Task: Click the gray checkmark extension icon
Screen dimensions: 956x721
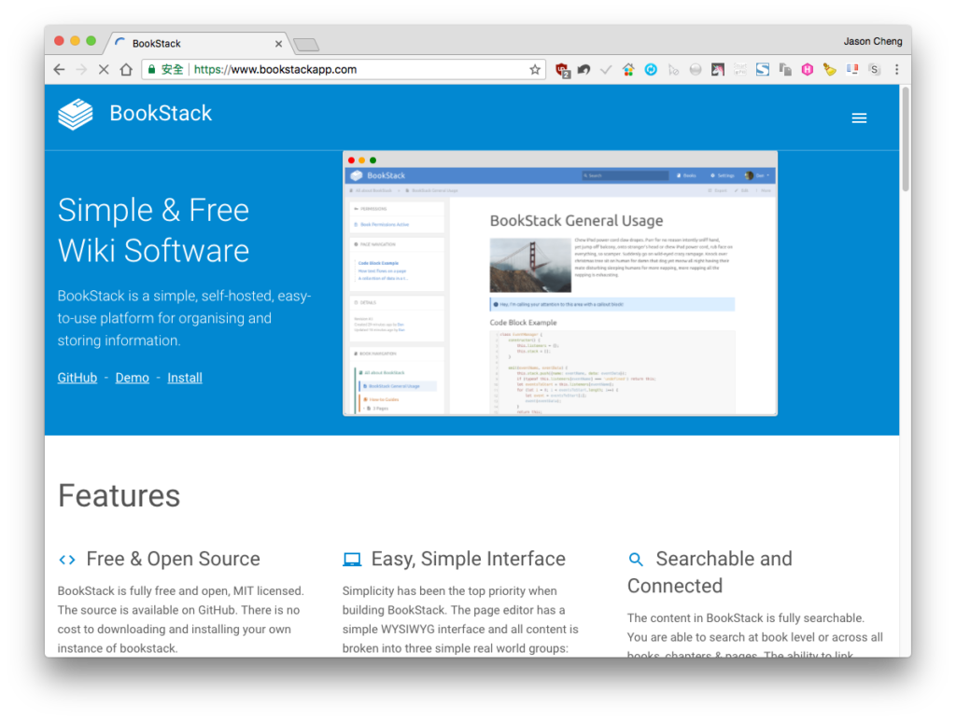Action: click(606, 69)
